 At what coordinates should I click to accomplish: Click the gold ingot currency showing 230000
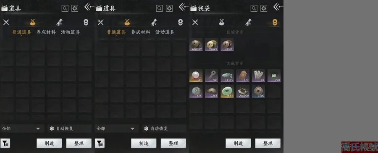[243, 91]
